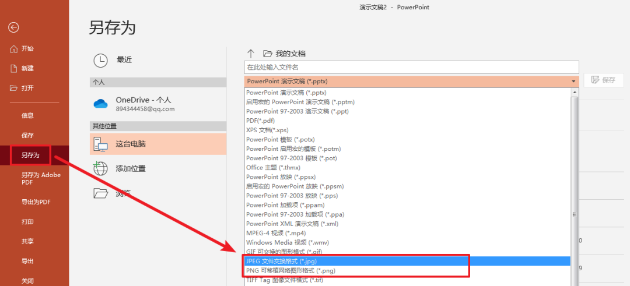Image resolution: width=630 pixels, height=286 pixels.
Task: Click the folder icon beside 我的文档
Action: tap(268, 54)
